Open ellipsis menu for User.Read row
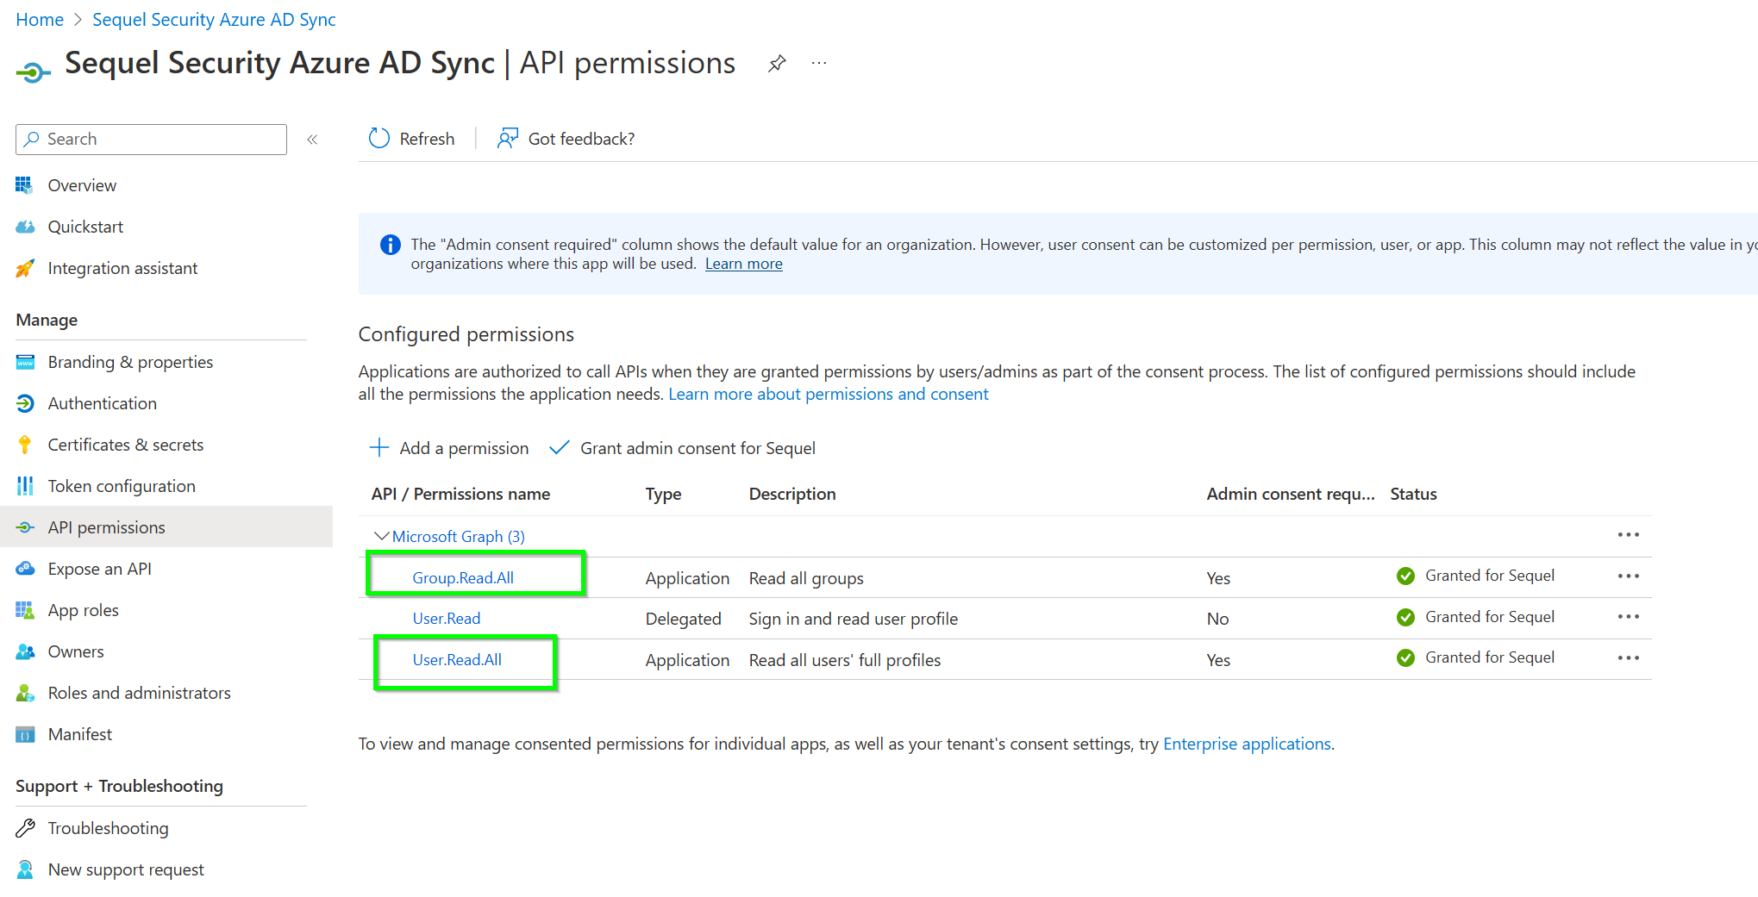 1628,616
